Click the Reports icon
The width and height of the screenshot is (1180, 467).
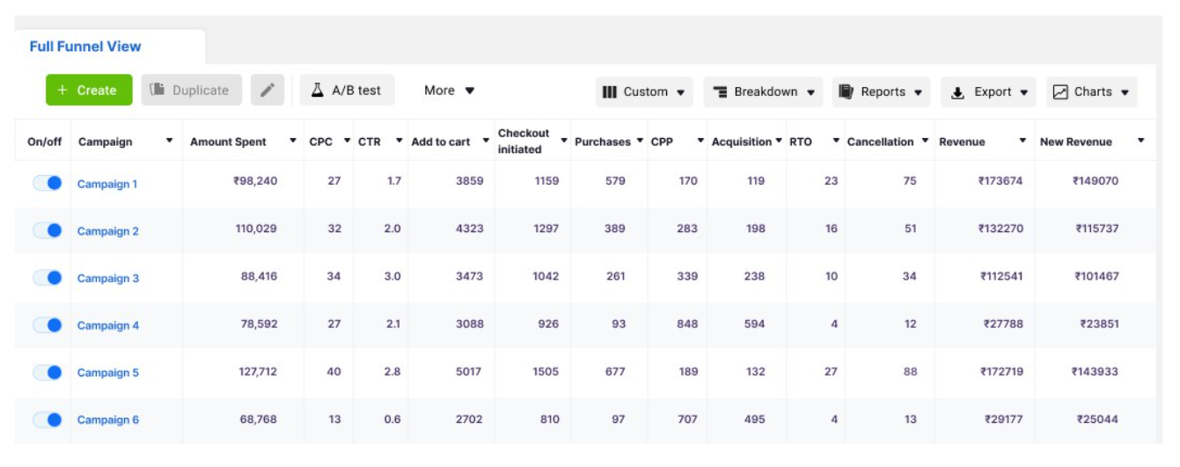pyautogui.click(x=846, y=91)
